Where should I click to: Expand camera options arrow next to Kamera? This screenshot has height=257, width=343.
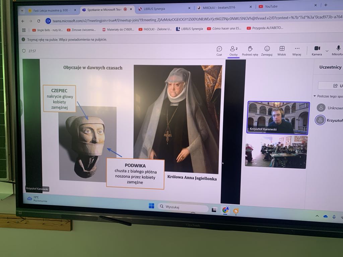[327, 51]
